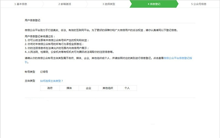The image size is (220, 138).
Task: Click the 订阅号 account type value
Action: coord(44,72)
